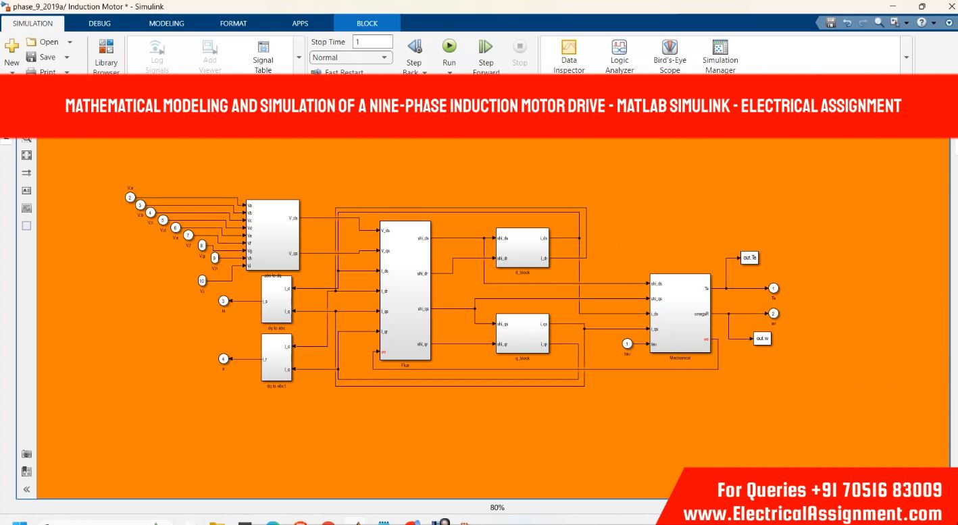
Task: Click the Run simulation button
Action: coord(449,47)
